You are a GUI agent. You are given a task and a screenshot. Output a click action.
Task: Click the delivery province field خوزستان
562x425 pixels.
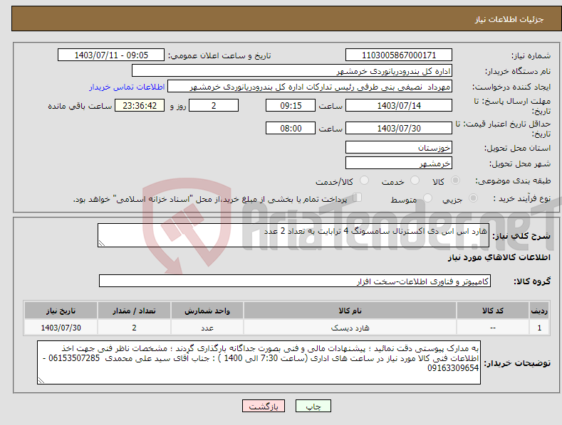pos(399,147)
